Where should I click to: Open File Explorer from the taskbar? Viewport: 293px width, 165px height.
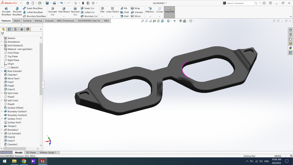click(x=14, y=161)
